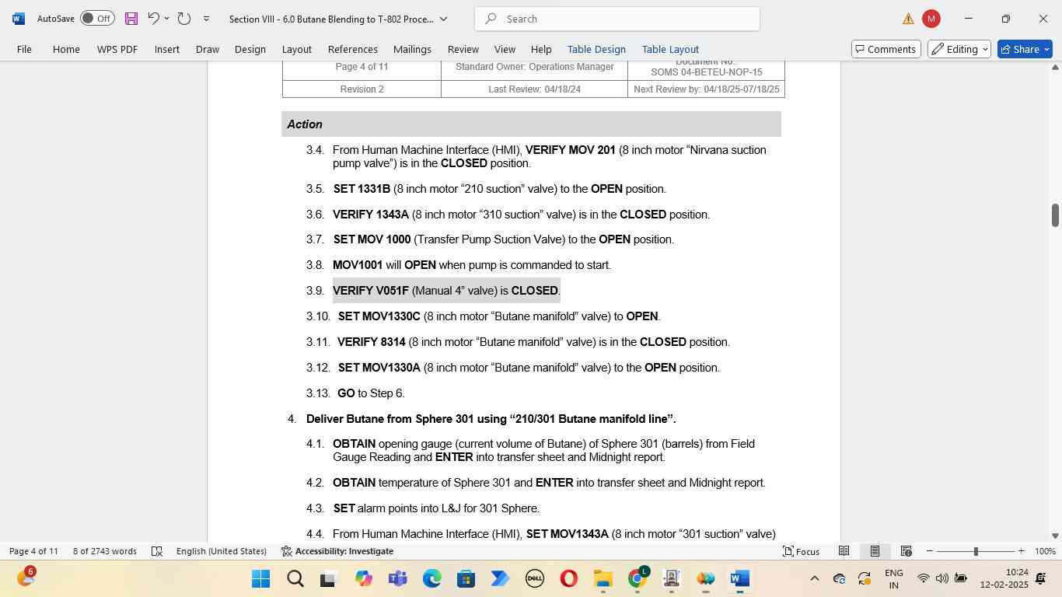Enable Focus mode
The width and height of the screenshot is (1062, 597).
(x=801, y=551)
